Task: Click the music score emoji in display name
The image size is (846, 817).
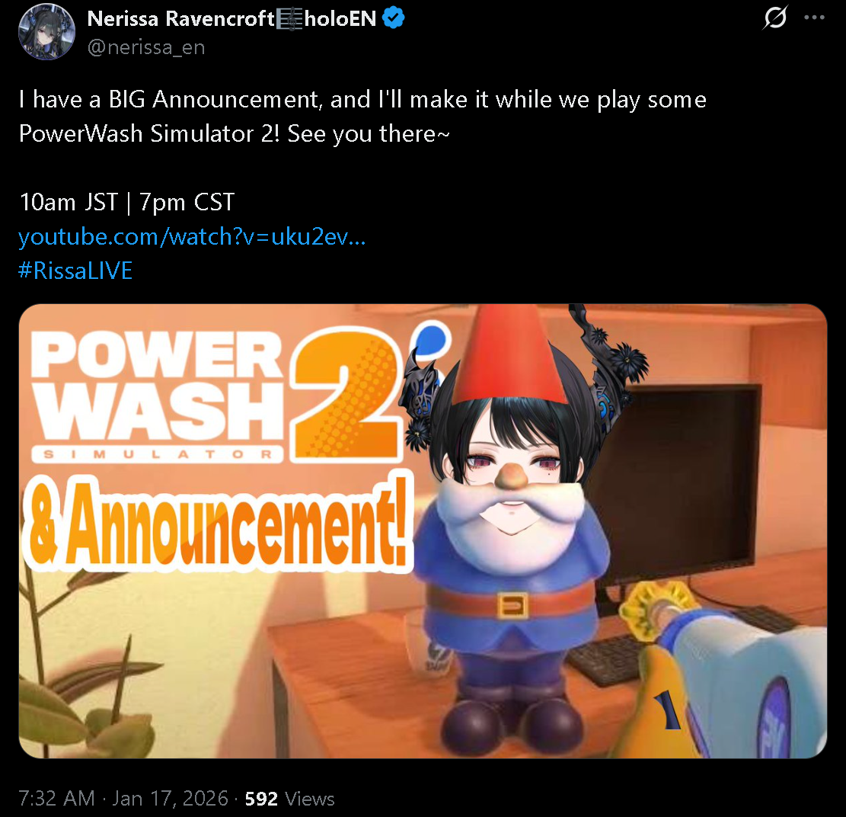Action: click(x=289, y=20)
